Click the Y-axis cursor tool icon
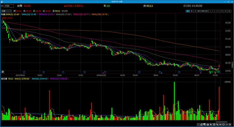The image size is (234, 127). [217, 124]
